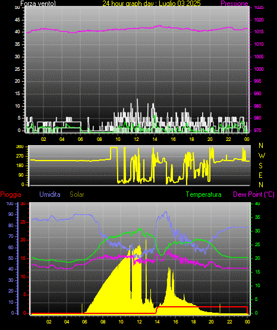Click the 40 temperature axis value
The image size is (277, 330).
(257, 203)
